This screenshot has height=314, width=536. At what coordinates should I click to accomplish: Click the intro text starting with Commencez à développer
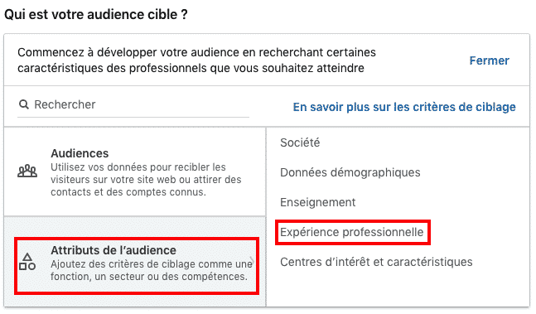(x=196, y=60)
